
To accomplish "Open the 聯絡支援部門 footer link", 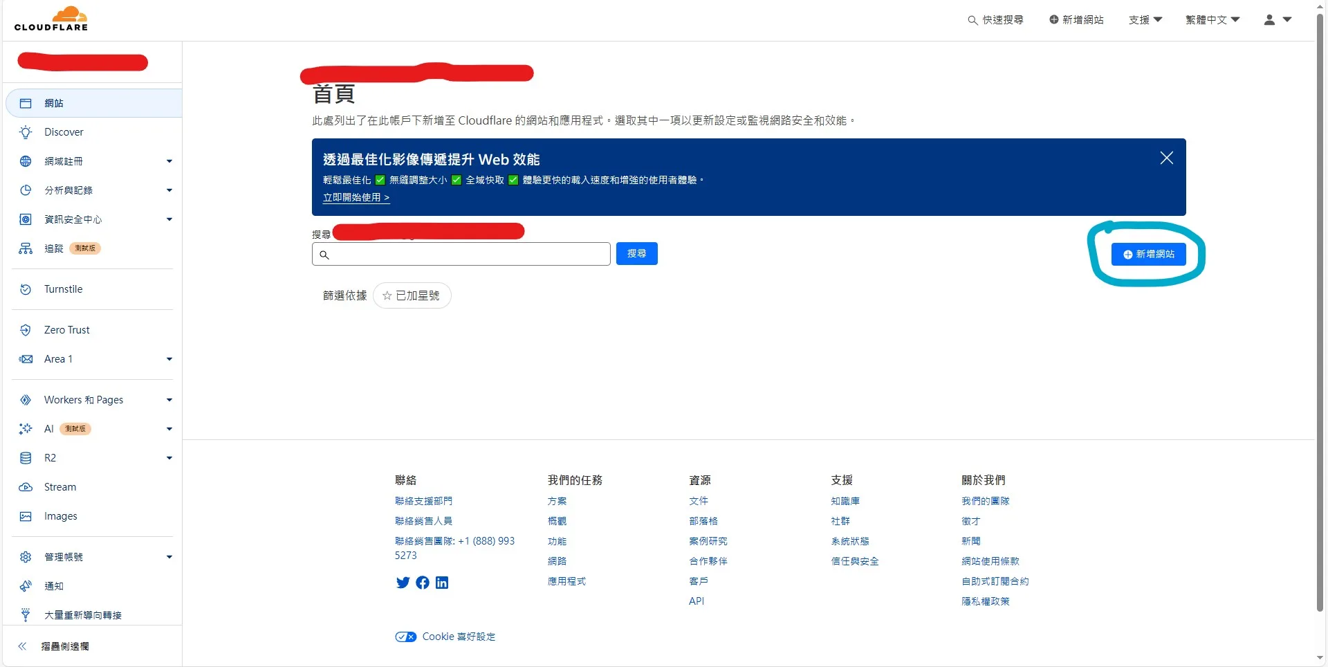I will click(423, 501).
